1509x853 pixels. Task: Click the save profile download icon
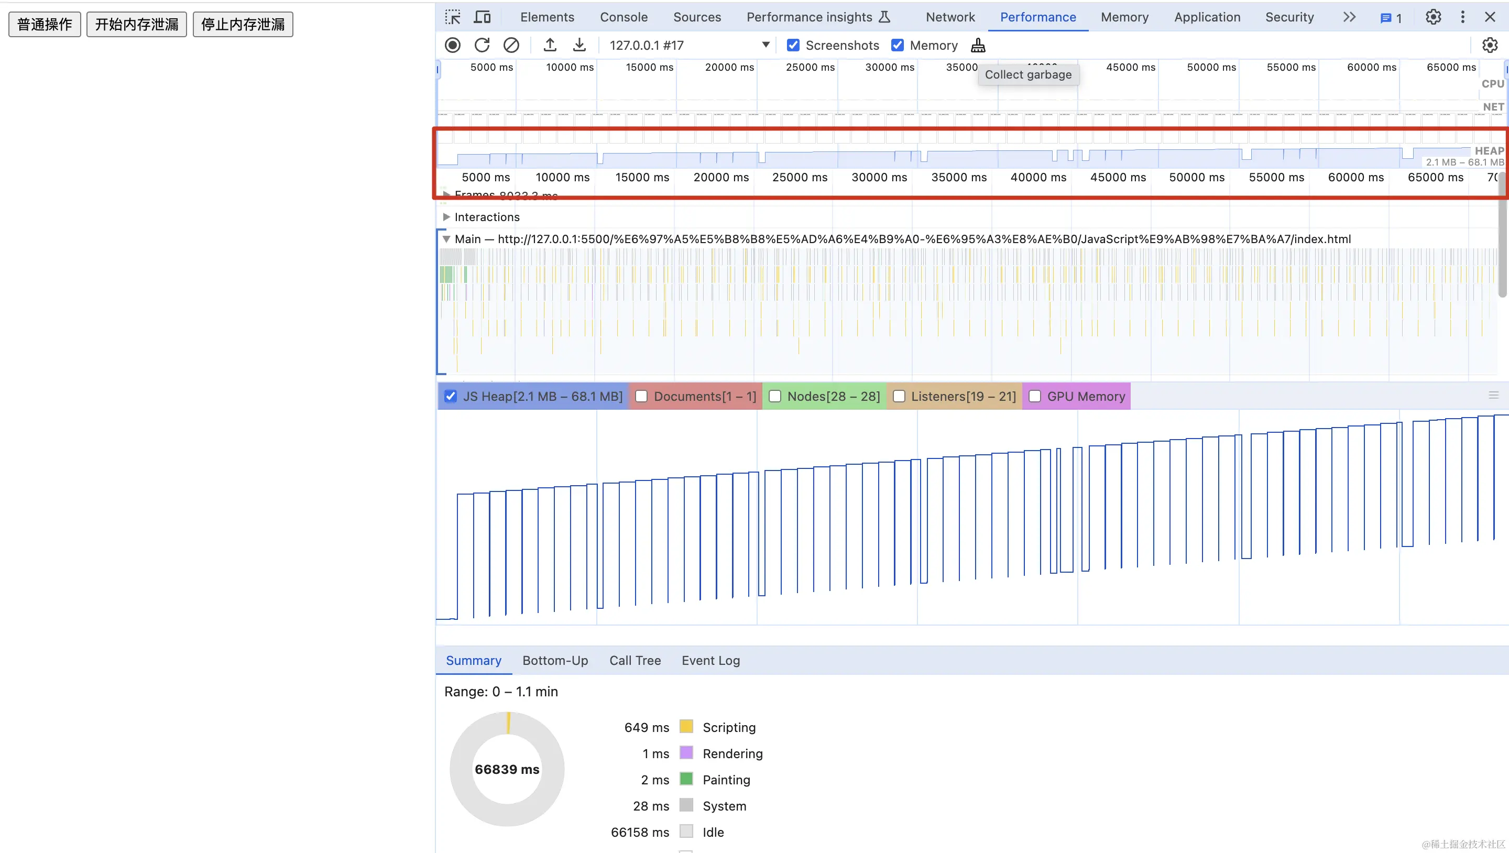579,45
